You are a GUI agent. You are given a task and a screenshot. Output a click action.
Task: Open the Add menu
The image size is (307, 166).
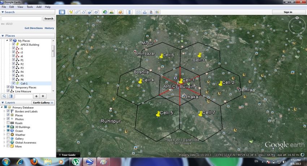pos(39,7)
